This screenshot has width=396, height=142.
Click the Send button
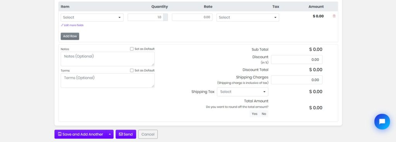[126, 134]
